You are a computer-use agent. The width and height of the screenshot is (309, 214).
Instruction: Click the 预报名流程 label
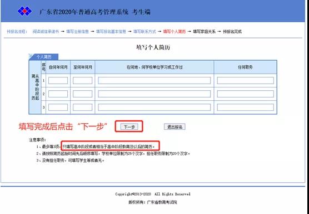point(17,32)
